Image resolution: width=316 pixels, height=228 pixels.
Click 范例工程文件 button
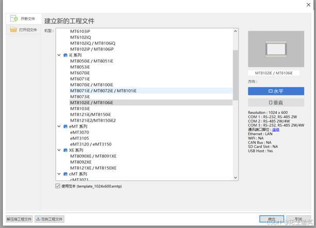tap(49, 219)
